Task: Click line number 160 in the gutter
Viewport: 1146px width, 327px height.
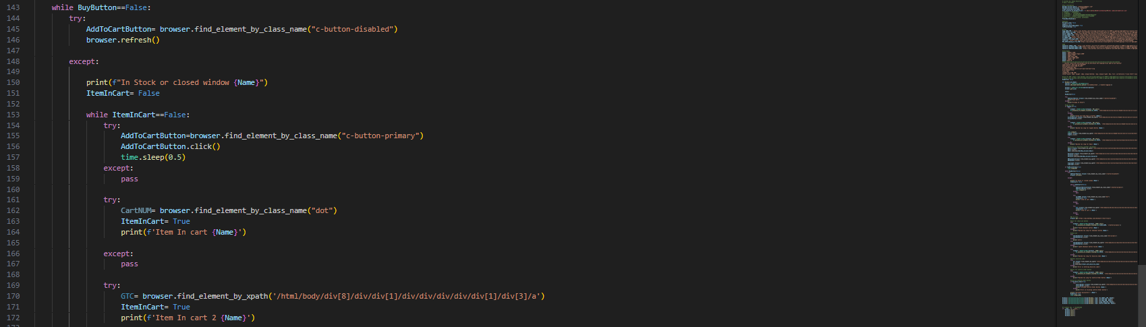Action: [x=13, y=189]
